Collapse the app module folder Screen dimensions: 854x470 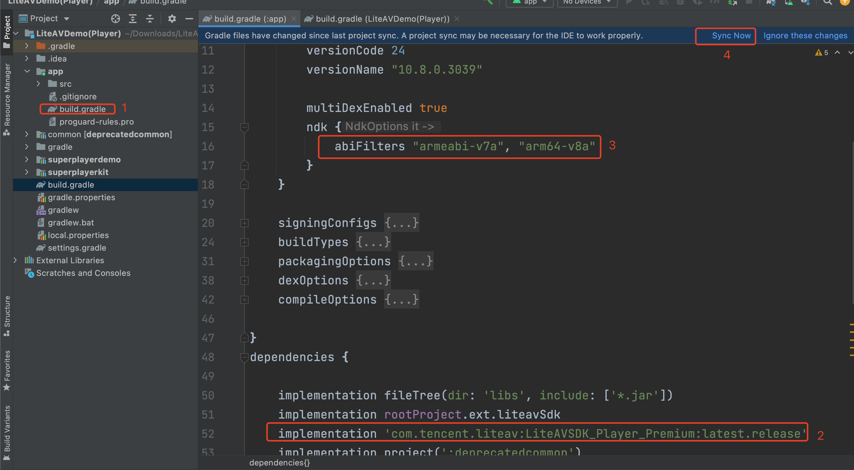tap(27, 71)
